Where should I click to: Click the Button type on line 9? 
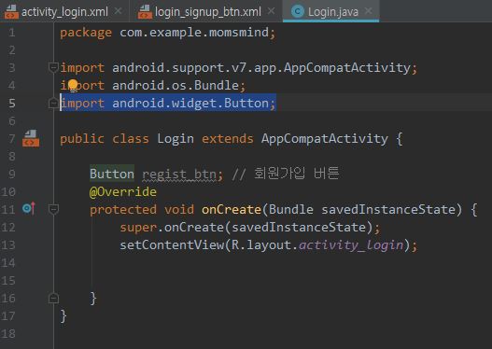tap(112, 174)
